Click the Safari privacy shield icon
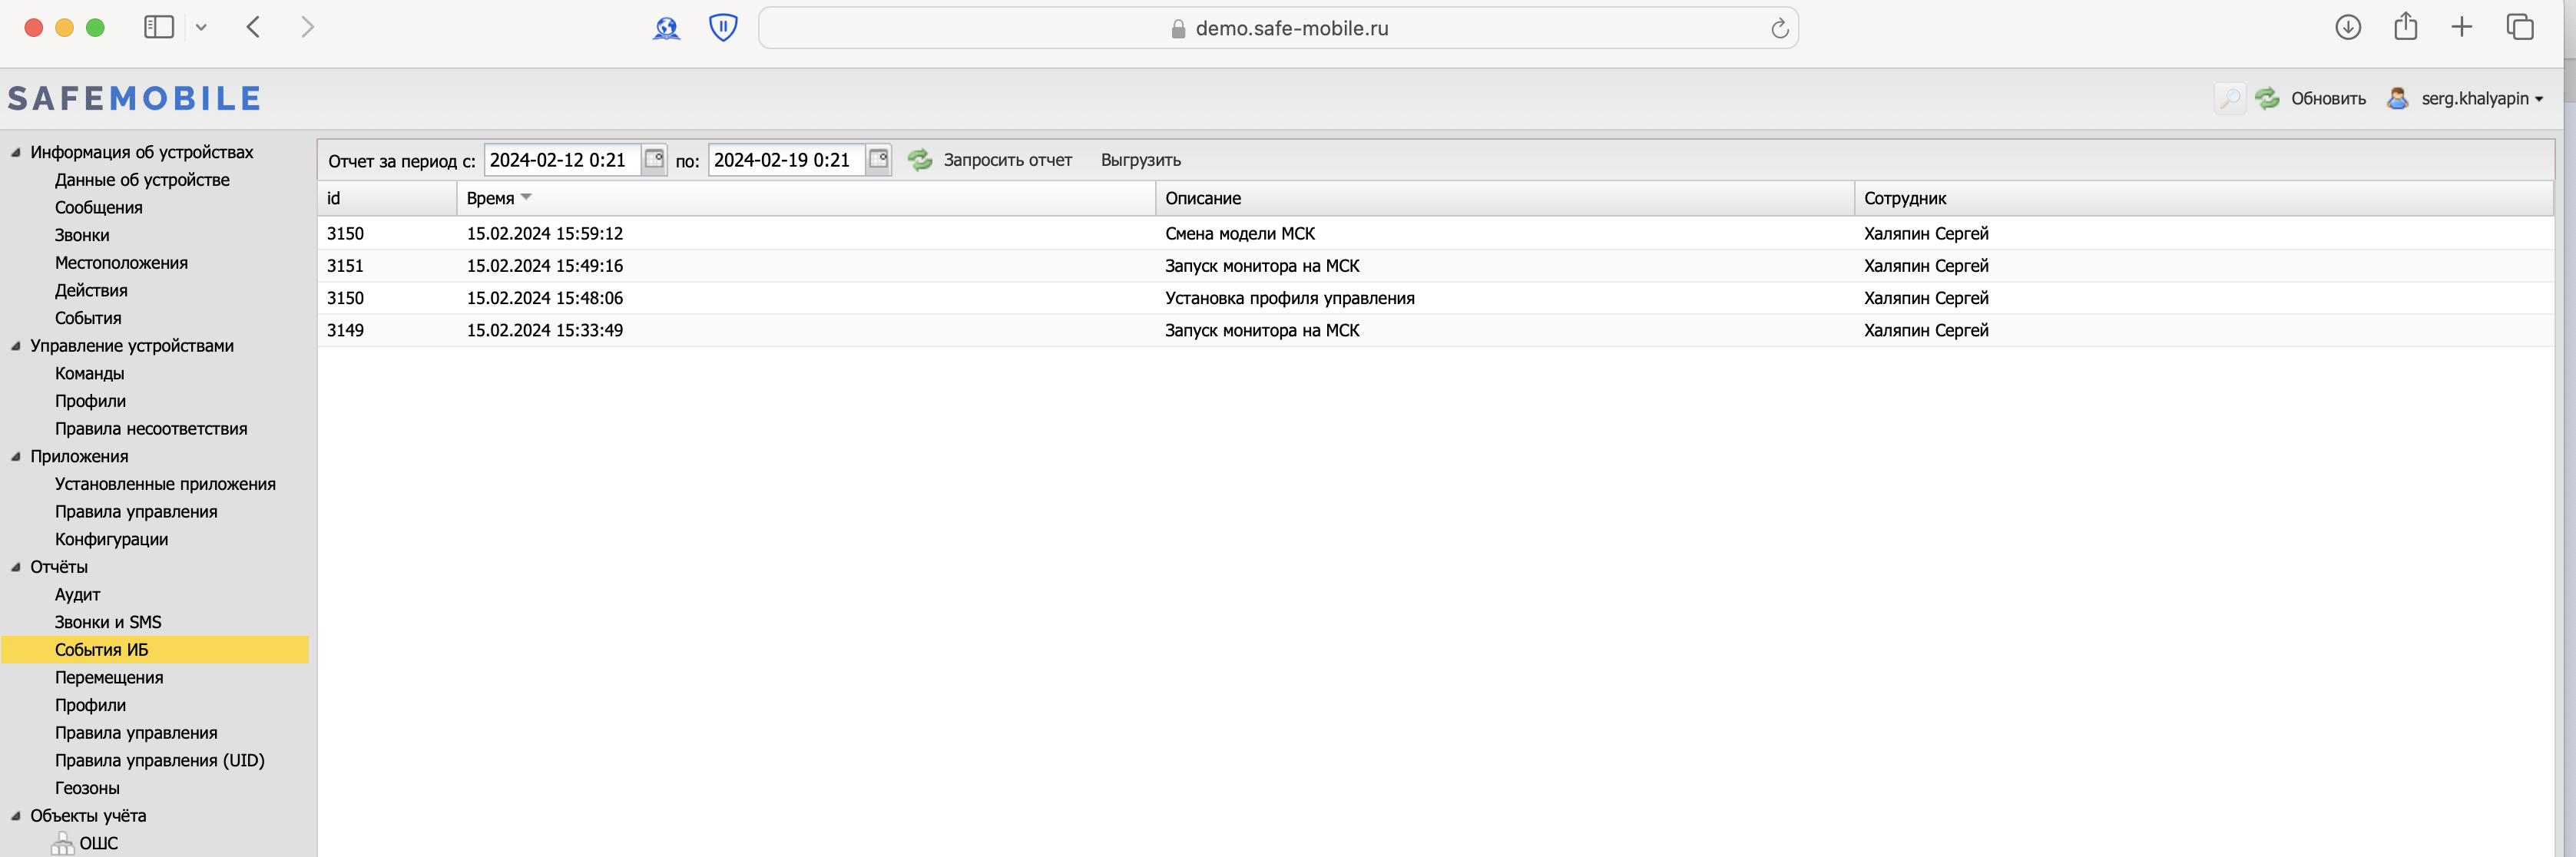The height and width of the screenshot is (857, 2576). [722, 28]
